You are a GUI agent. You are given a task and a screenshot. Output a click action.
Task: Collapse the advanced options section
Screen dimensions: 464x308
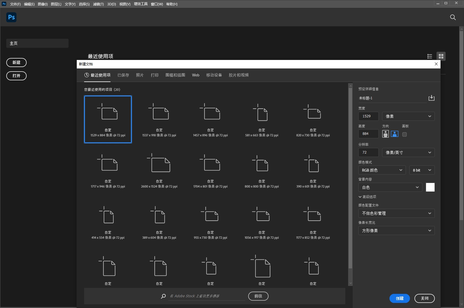pos(367,197)
